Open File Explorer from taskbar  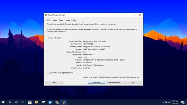click(x=37, y=102)
